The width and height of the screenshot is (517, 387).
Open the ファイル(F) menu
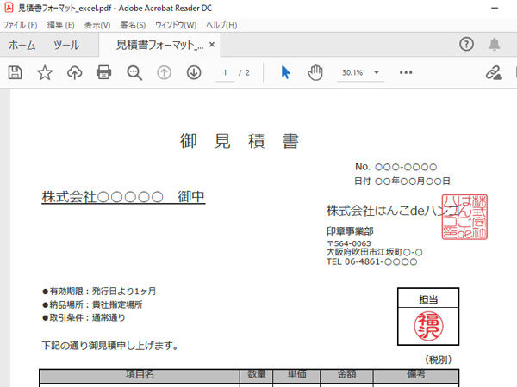[20, 25]
